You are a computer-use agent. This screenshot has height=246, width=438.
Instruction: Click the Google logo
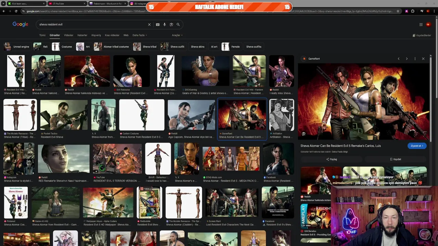(x=20, y=24)
